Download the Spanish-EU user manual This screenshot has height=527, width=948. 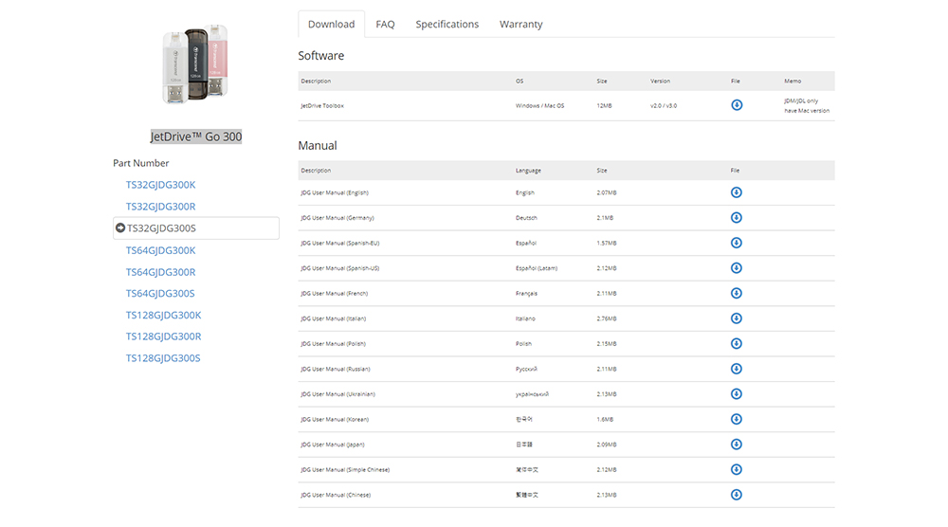(x=737, y=243)
